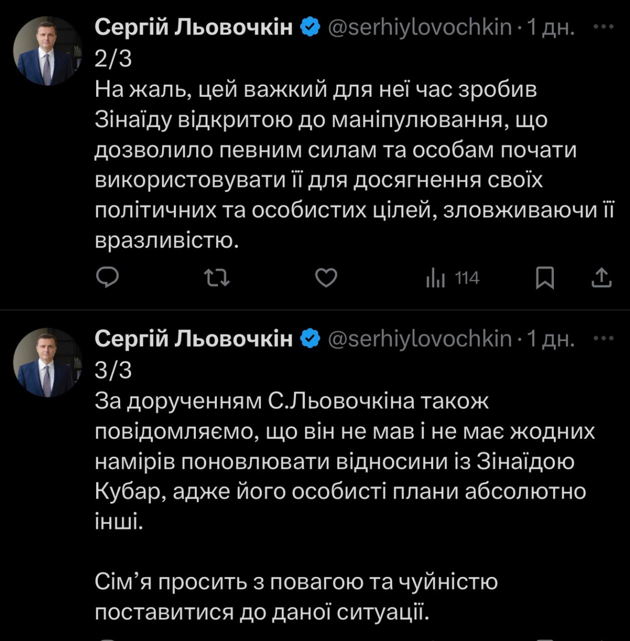View analytics showing 114 views
The height and width of the screenshot is (641, 630).
[x=453, y=278]
